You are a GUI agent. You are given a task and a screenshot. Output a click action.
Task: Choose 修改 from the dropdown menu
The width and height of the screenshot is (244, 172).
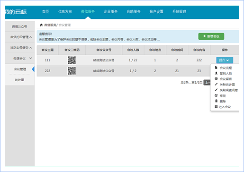click(223, 95)
